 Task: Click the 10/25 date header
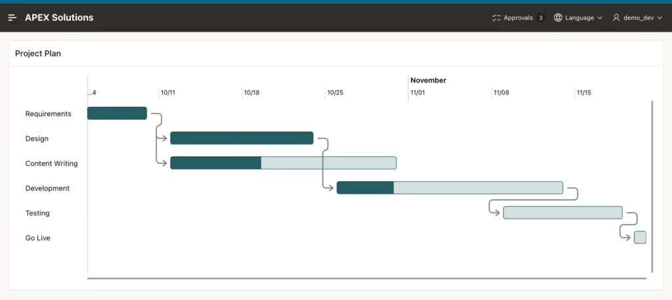[335, 93]
